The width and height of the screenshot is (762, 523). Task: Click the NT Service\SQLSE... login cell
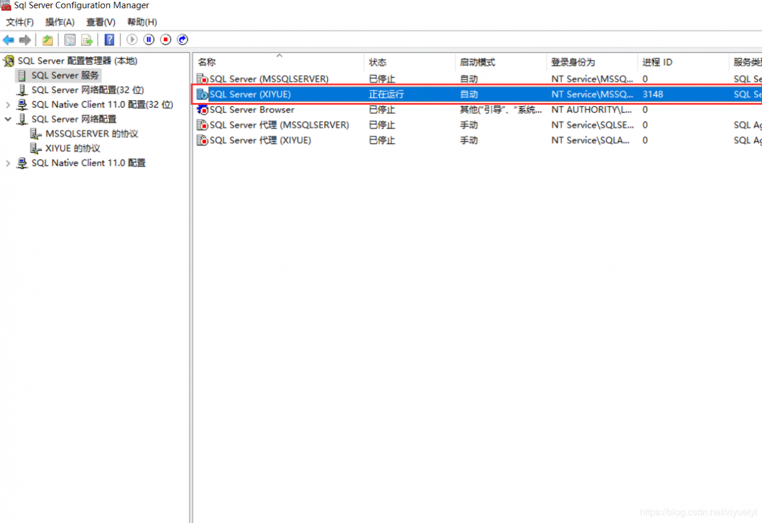(592, 126)
